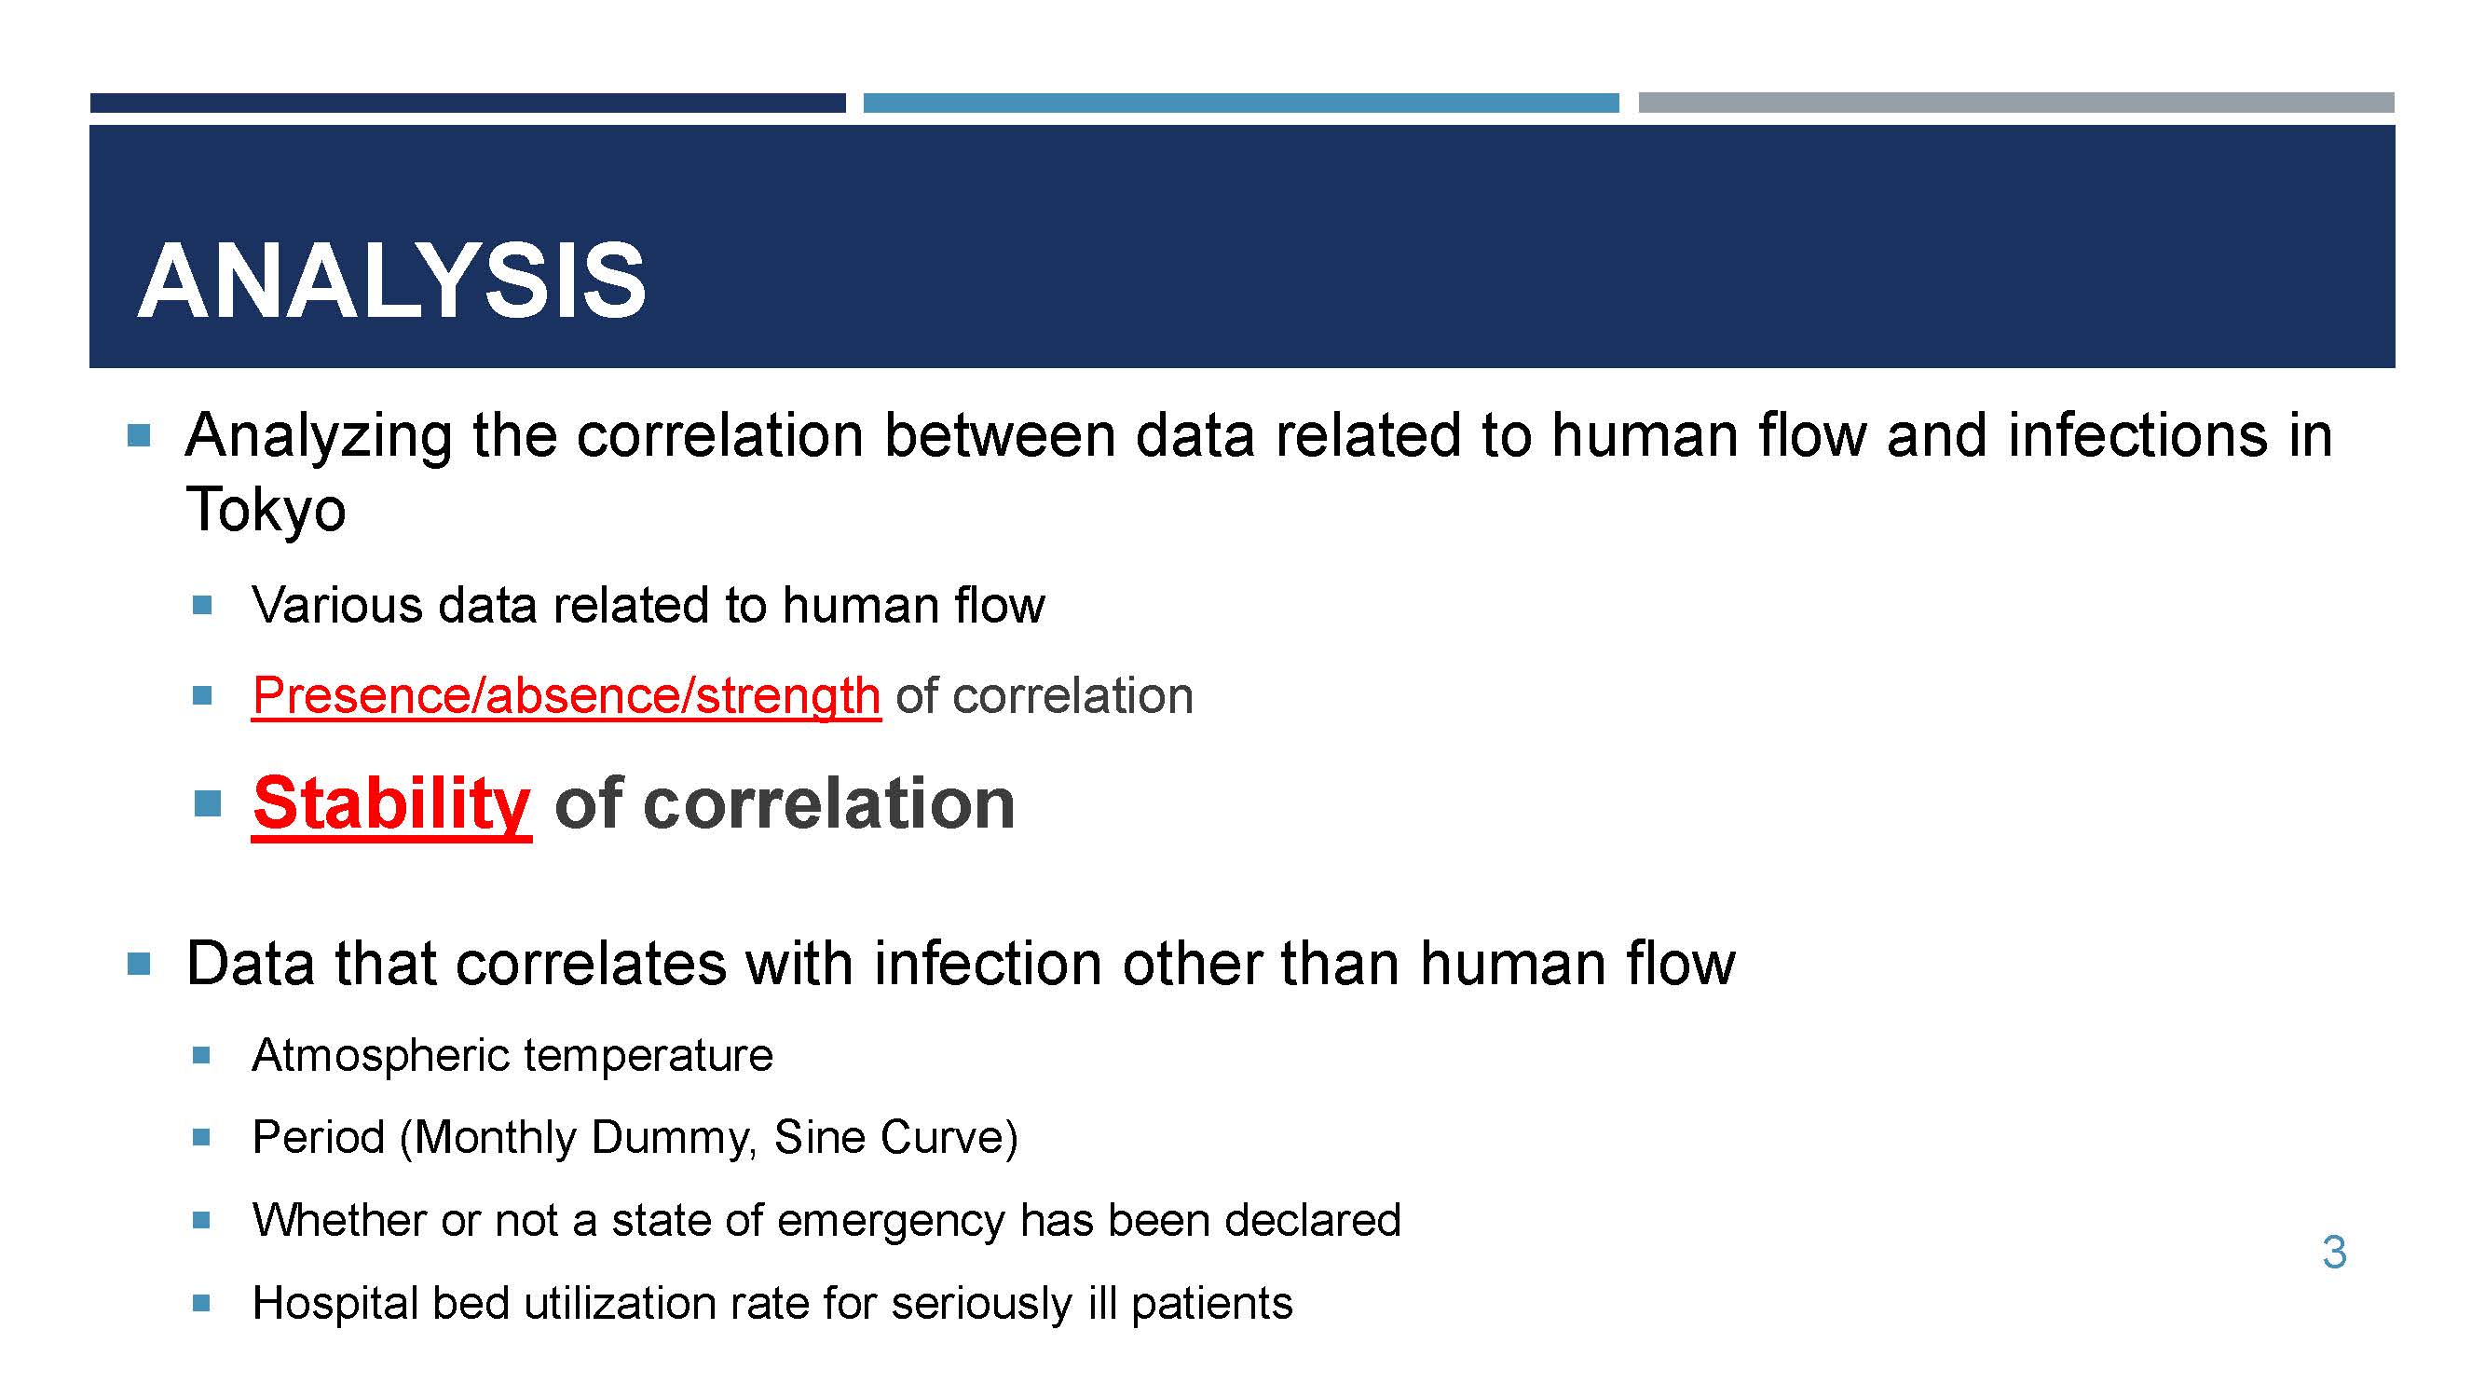
Task: Click the gray top accent bar
Action: pyautogui.click(x=2016, y=103)
